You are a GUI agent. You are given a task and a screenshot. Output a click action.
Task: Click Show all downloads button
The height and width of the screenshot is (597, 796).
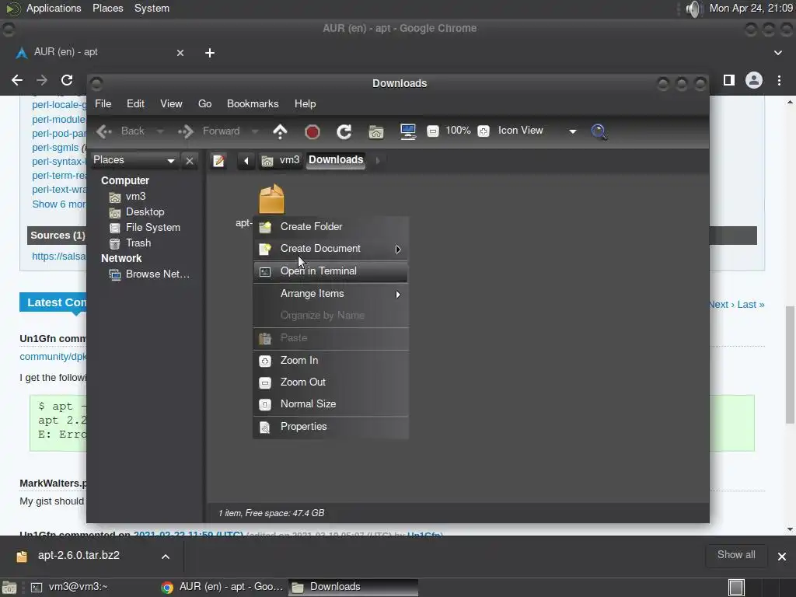(x=736, y=555)
